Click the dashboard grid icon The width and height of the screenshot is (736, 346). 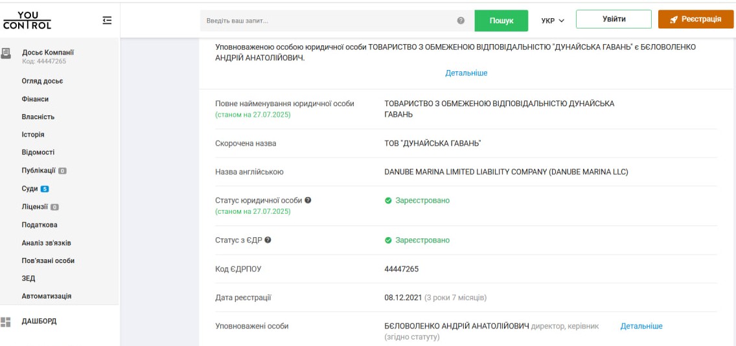coord(6,321)
